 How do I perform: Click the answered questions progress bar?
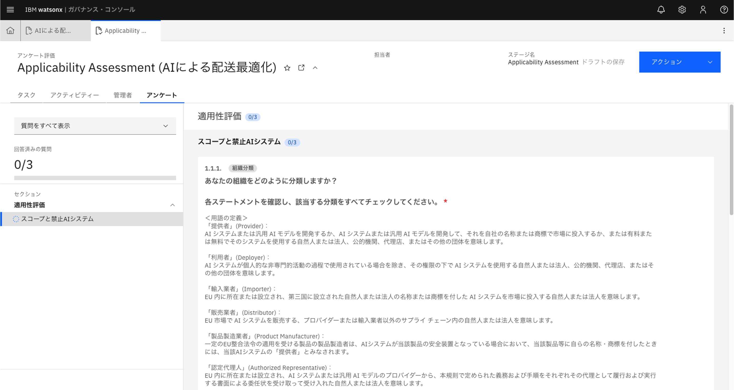point(95,178)
